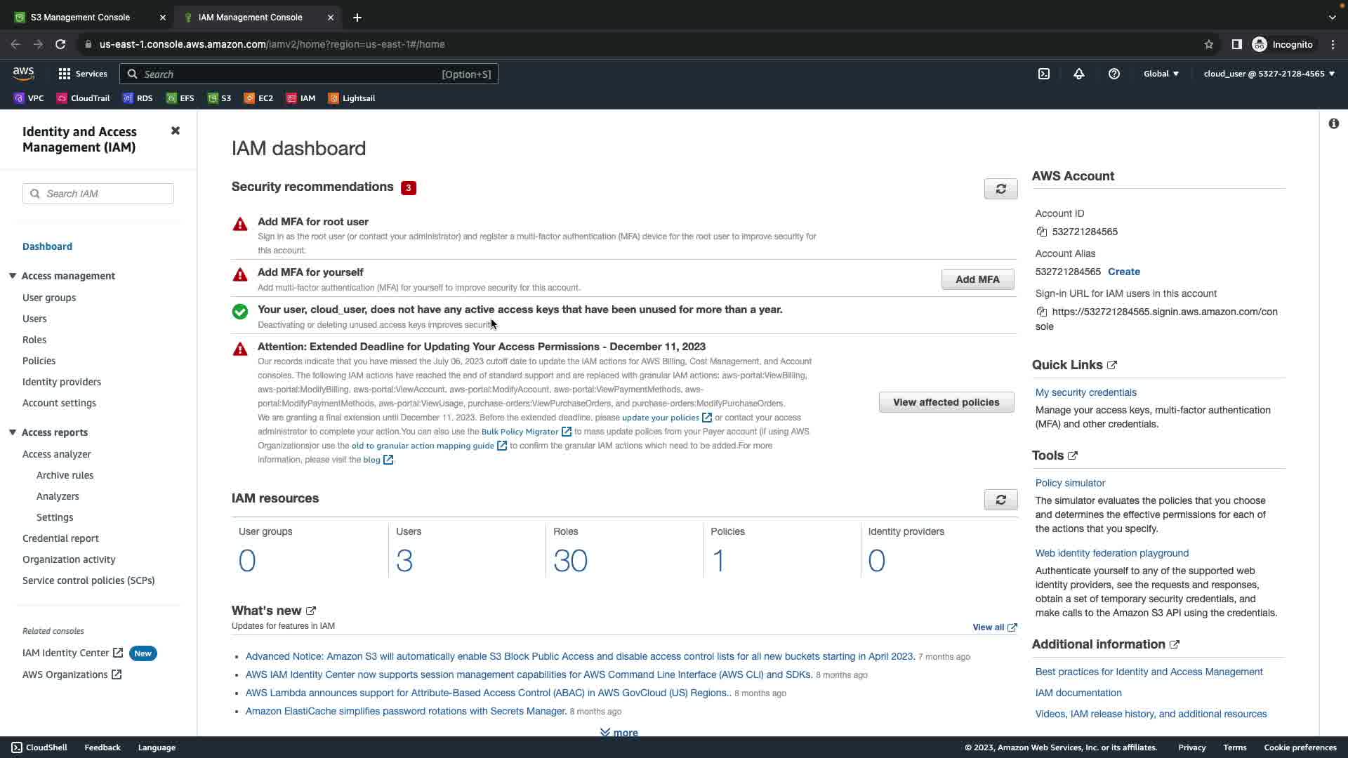Click the notifications bell icon
This screenshot has width=1348, height=758.
tap(1079, 74)
